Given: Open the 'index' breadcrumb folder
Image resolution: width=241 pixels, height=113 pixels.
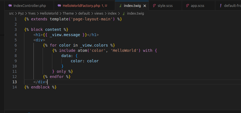Looking at the screenshot, I should [112, 14].
